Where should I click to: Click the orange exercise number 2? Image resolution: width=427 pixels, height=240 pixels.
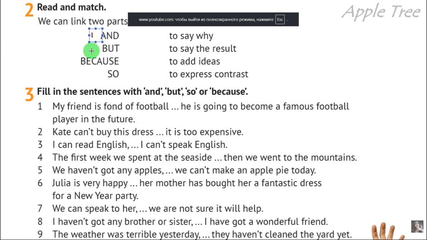pyautogui.click(x=29, y=10)
